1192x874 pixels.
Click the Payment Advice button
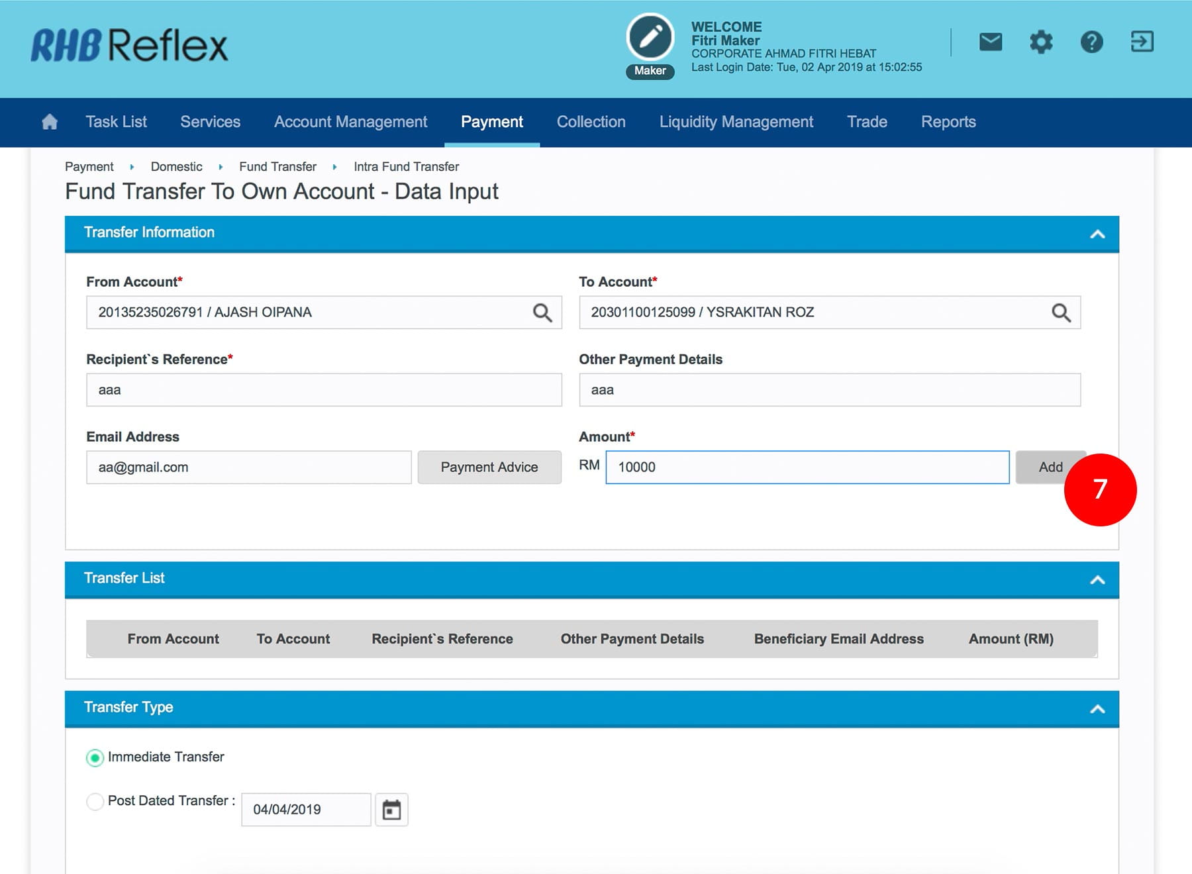click(489, 467)
